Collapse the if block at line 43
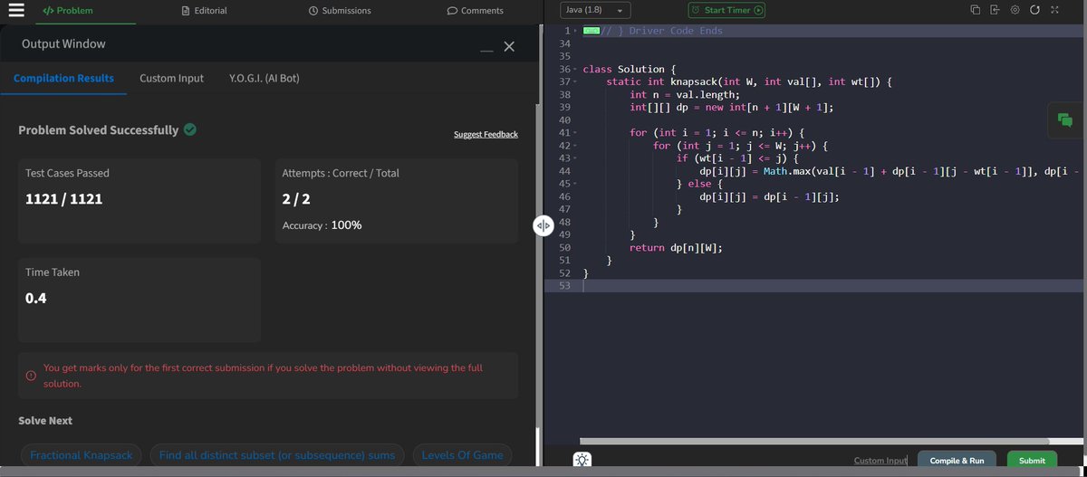The image size is (1087, 477). click(x=576, y=158)
